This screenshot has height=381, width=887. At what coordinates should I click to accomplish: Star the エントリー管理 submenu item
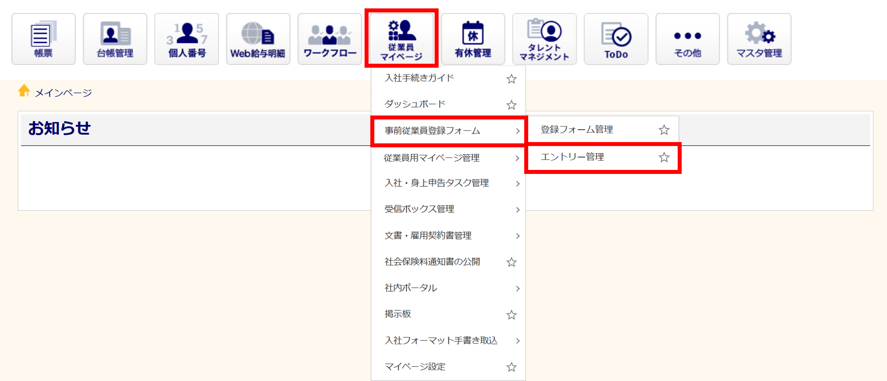click(664, 157)
